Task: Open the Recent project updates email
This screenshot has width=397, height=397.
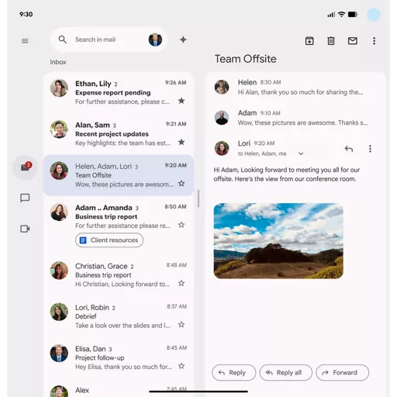Action: tap(119, 133)
